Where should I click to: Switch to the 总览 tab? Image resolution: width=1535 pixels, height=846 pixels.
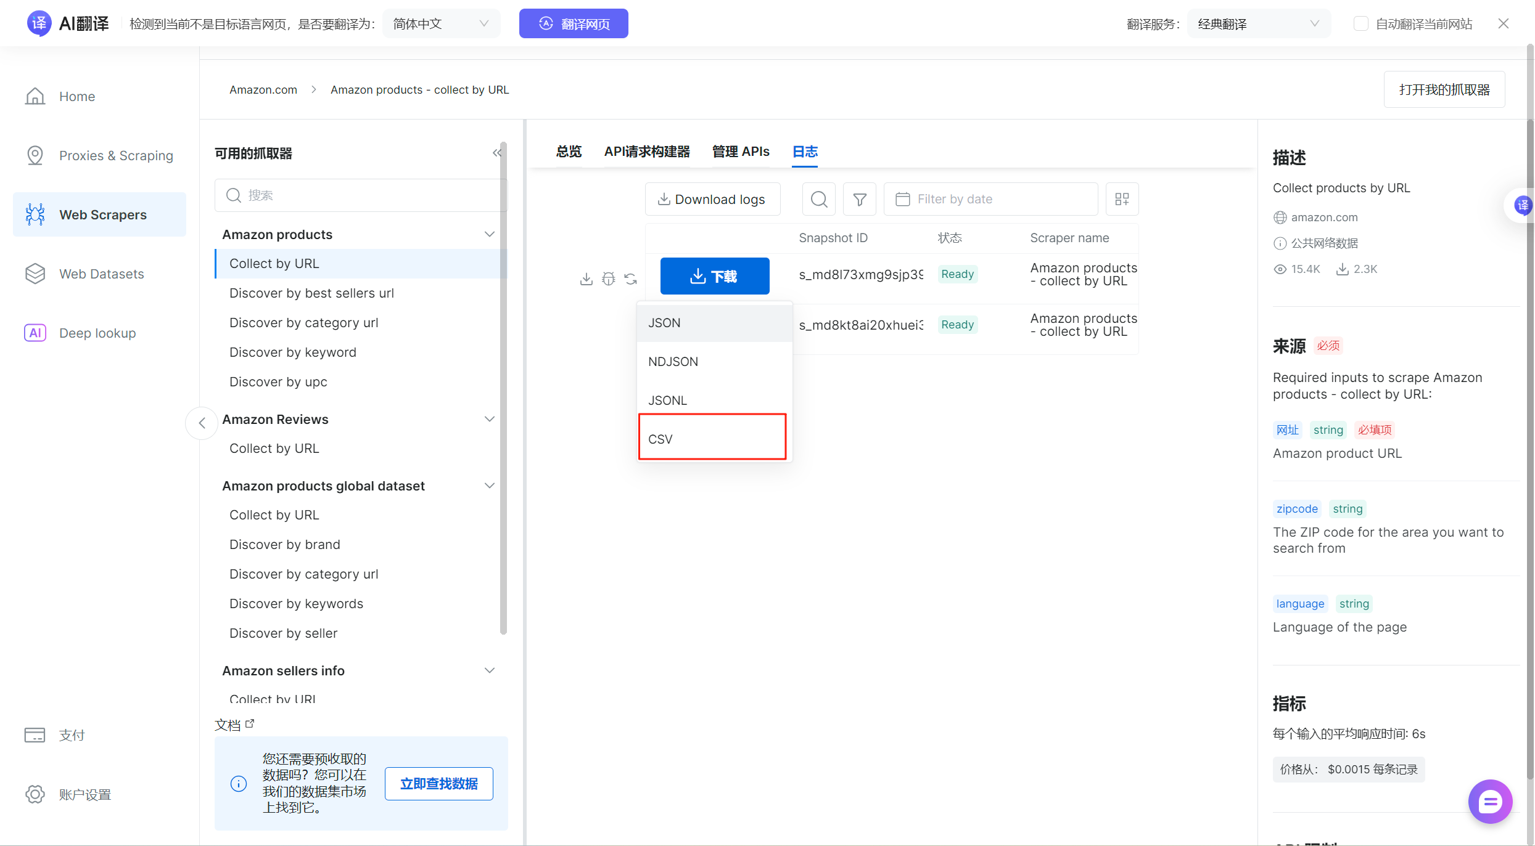point(569,152)
